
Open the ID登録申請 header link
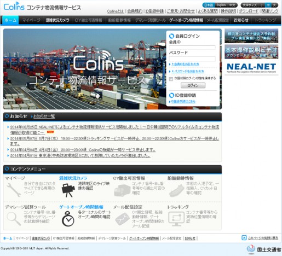point(154,11)
